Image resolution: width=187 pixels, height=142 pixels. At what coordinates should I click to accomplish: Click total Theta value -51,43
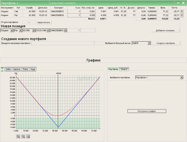(x=176, y=19)
